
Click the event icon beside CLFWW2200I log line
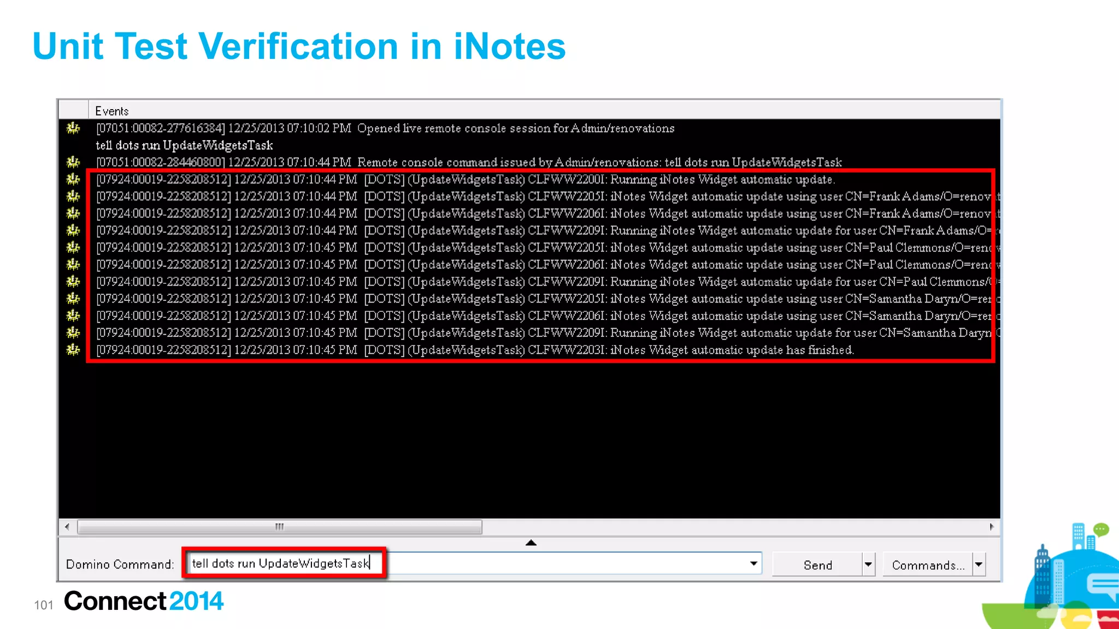click(x=73, y=179)
